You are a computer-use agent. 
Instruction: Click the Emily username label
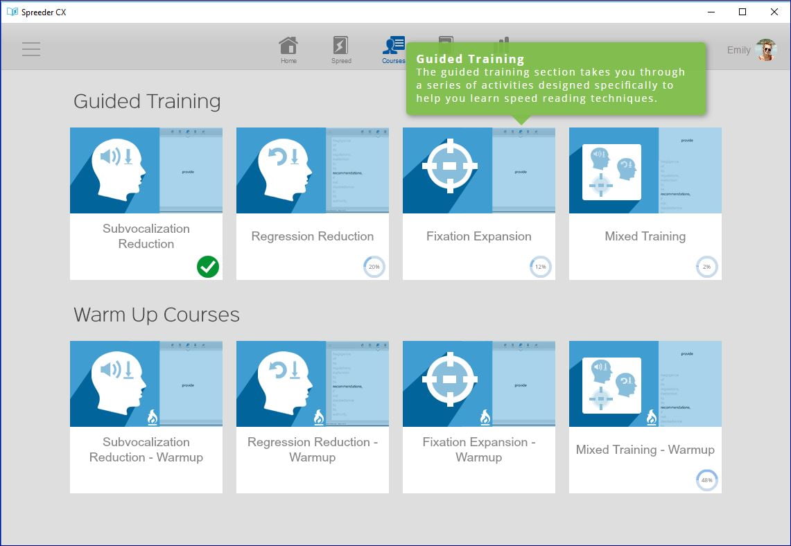[738, 50]
